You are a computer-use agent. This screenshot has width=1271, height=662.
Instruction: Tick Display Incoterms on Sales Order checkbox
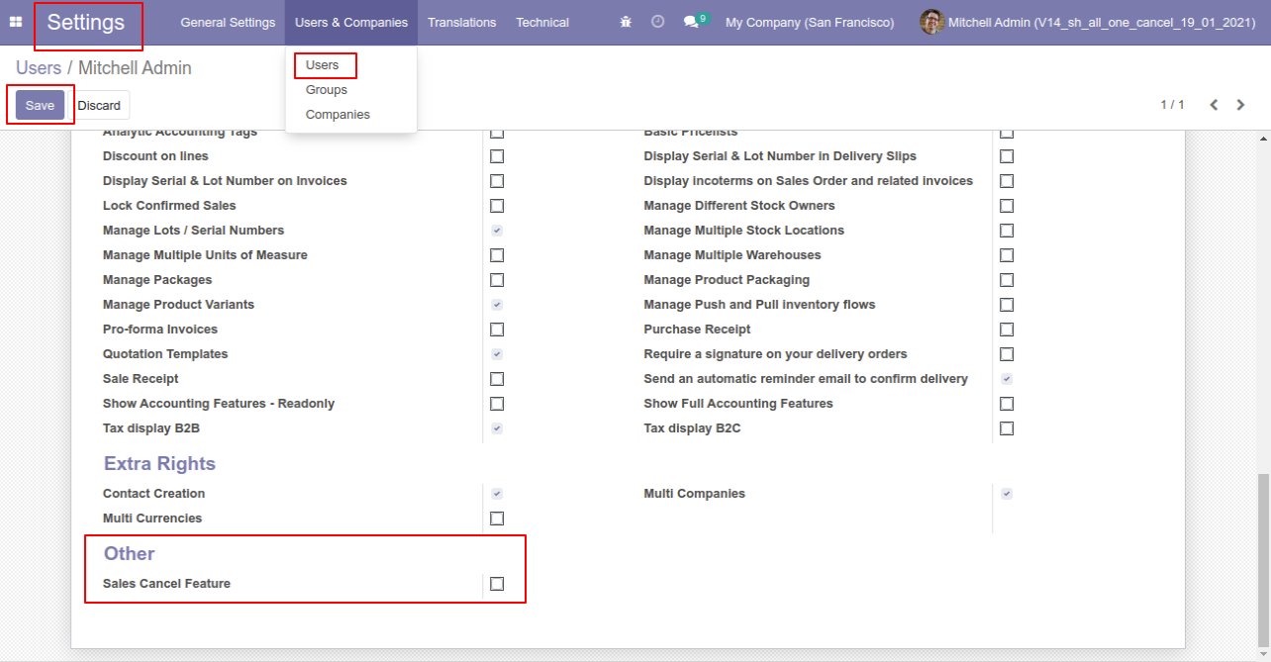(x=1007, y=181)
